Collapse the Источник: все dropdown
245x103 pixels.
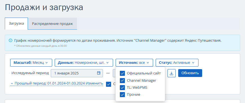[134, 63]
